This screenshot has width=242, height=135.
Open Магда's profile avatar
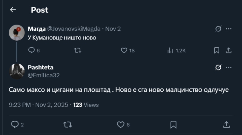17,32
